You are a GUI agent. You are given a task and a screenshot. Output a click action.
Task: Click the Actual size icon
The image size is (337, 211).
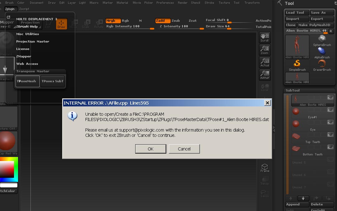(x=265, y=62)
